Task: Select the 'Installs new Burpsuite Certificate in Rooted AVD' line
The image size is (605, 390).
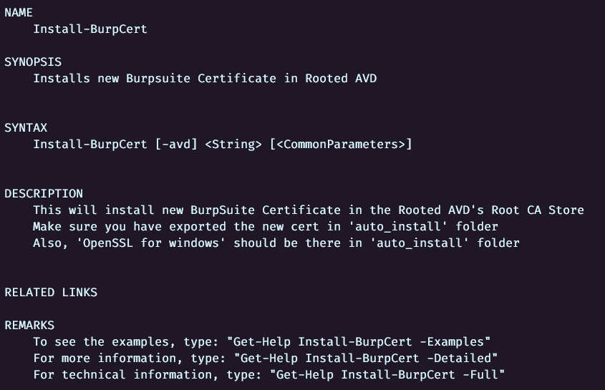Action: [205, 79]
